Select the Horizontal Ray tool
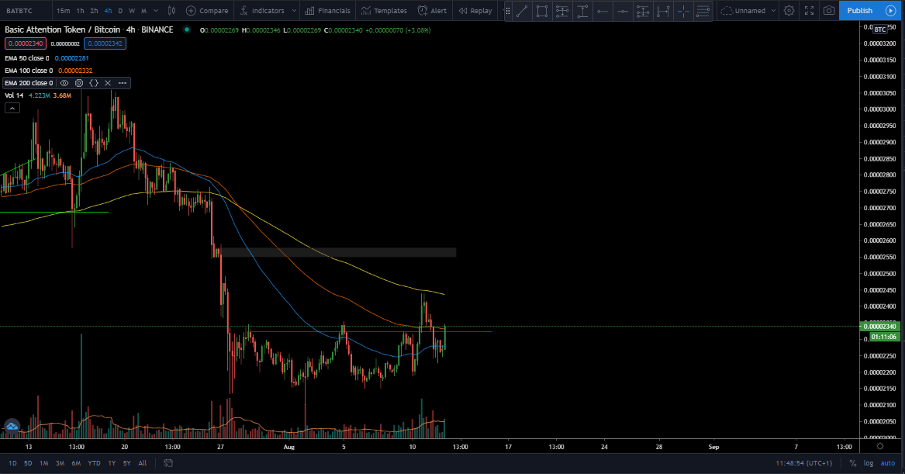This screenshot has width=905, height=474. [603, 10]
